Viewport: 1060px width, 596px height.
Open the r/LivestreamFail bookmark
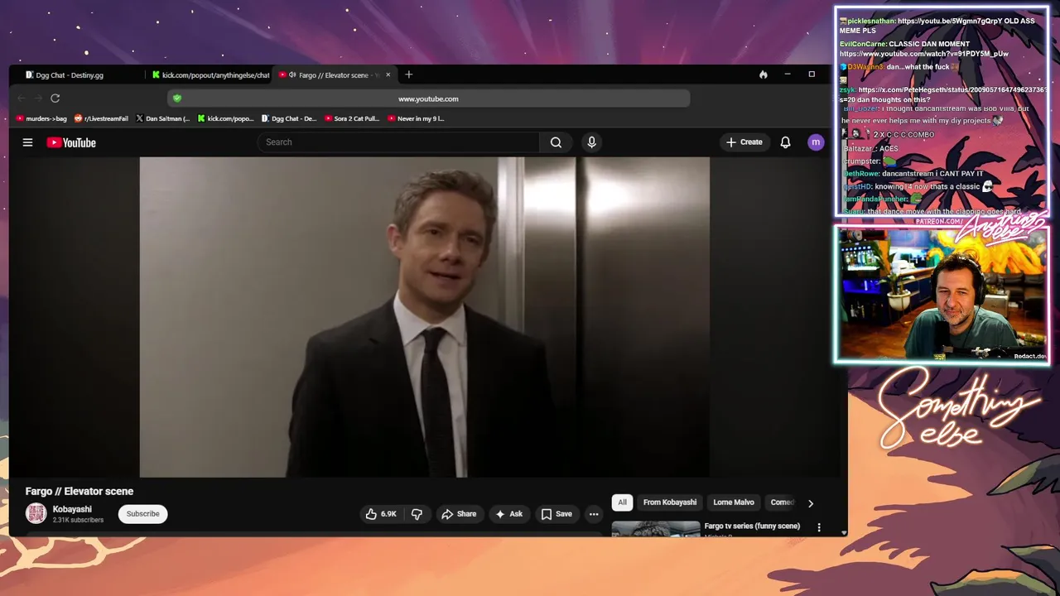coord(101,118)
